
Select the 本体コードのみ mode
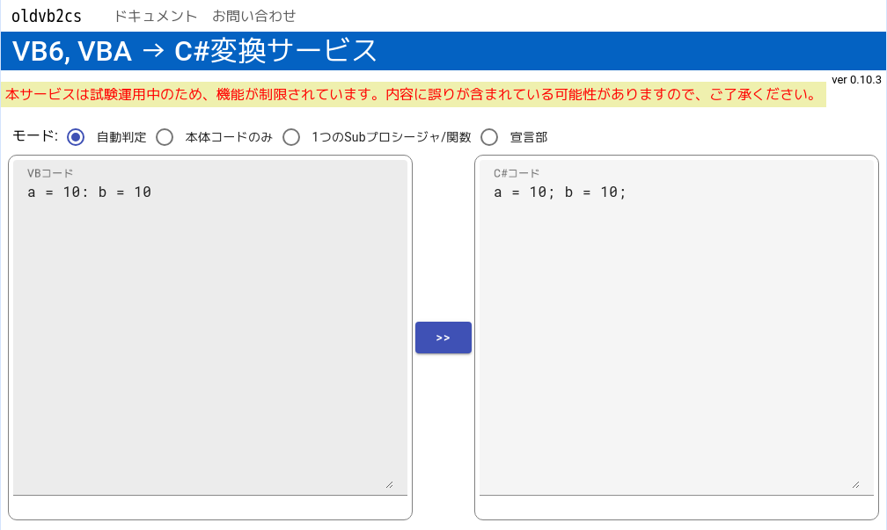click(x=165, y=137)
